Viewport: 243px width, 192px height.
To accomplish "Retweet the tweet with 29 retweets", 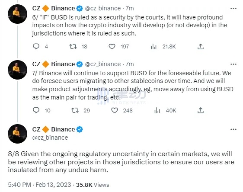I will click(75, 110).
